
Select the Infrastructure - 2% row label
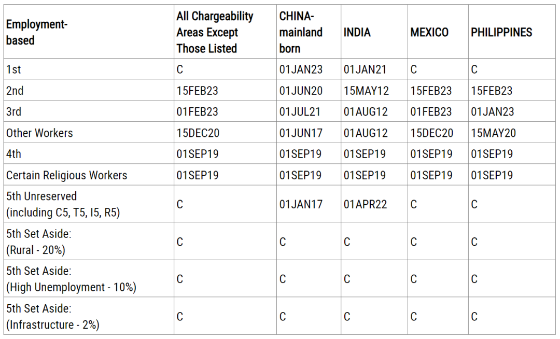click(52, 324)
